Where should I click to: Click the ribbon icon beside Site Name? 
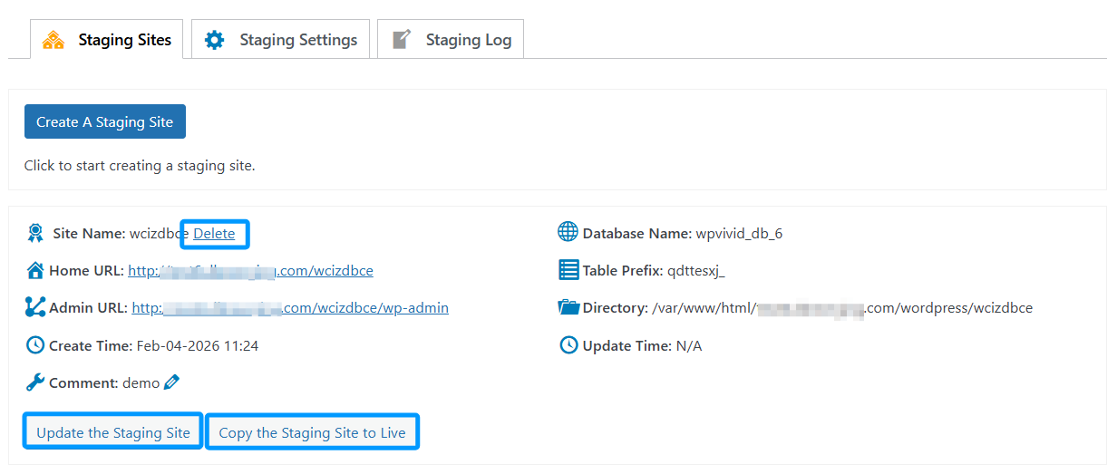35,234
